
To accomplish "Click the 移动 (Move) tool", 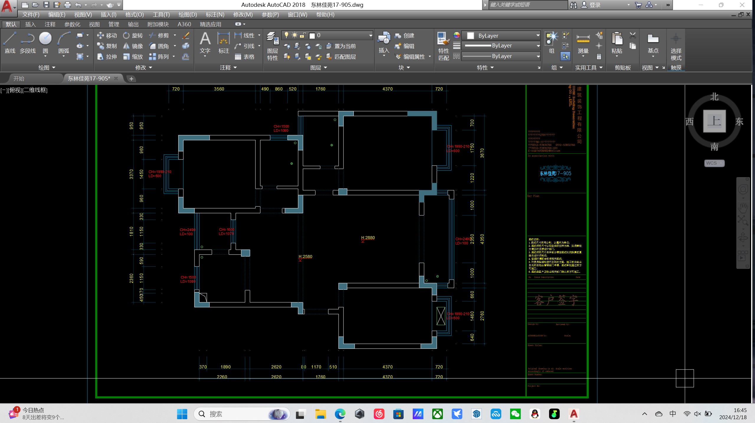I will click(x=107, y=35).
